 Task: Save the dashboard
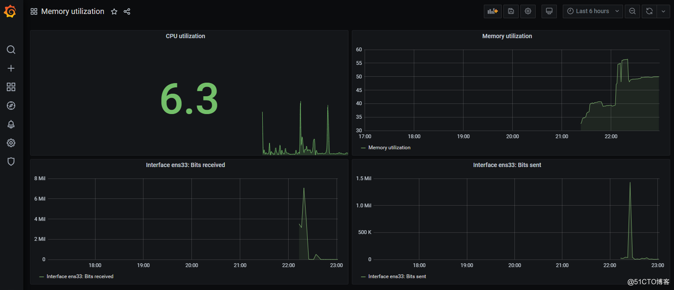[511, 11]
